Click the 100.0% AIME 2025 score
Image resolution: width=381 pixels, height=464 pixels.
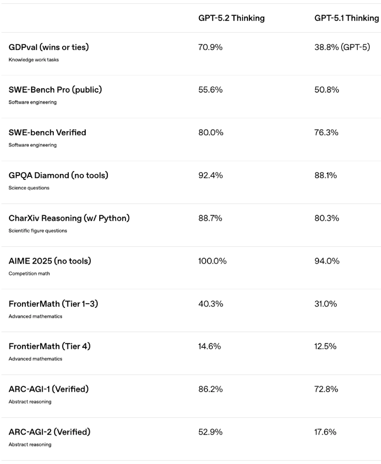coord(212,261)
